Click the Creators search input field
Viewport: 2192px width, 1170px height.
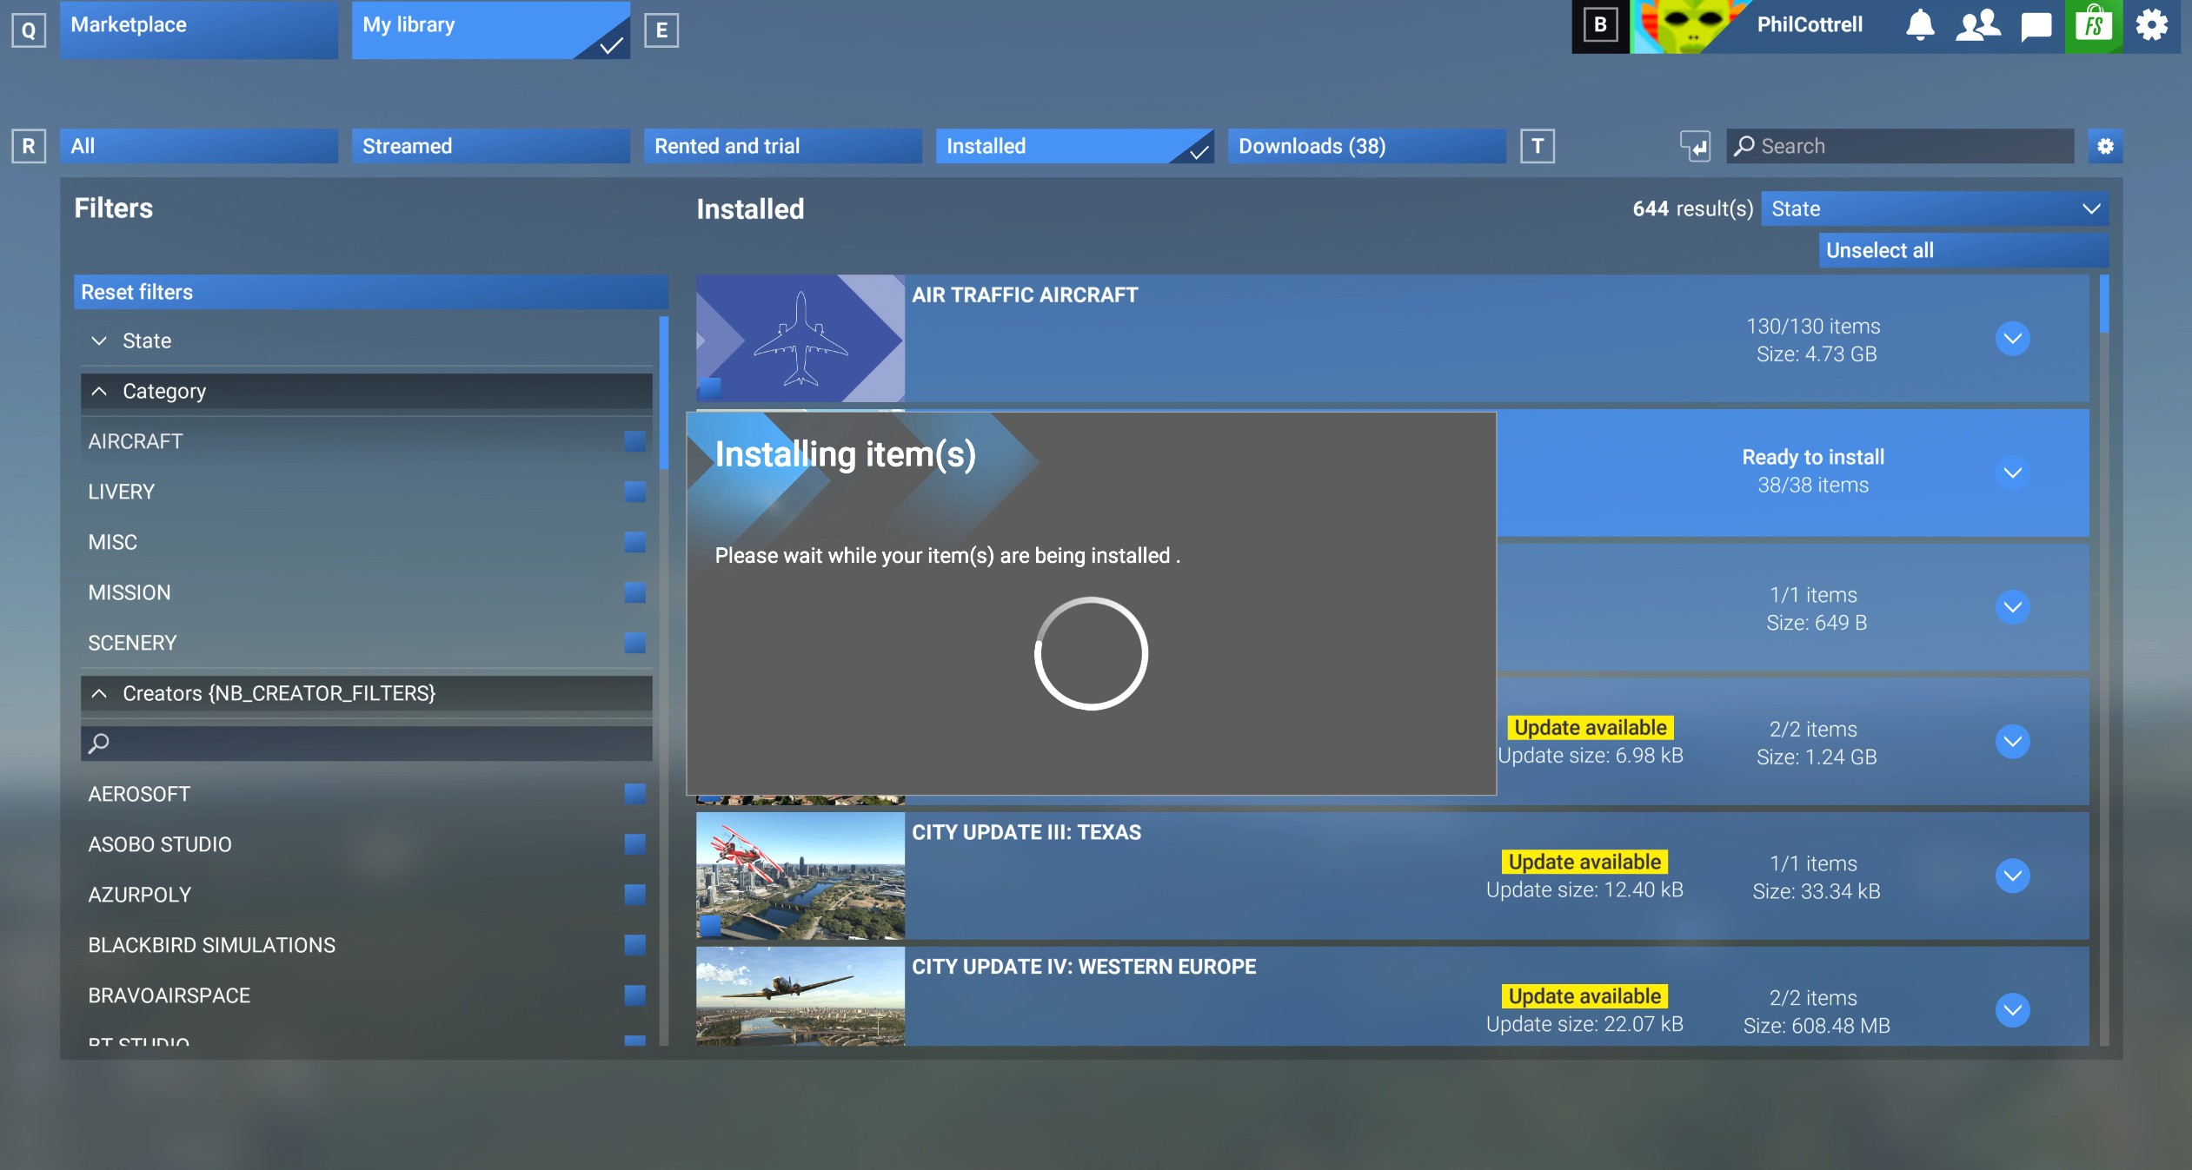click(366, 744)
